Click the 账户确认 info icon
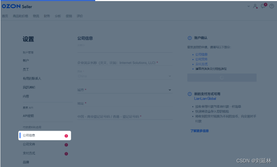Image resolution: width=277 pixels, height=167 pixels. coord(189,38)
